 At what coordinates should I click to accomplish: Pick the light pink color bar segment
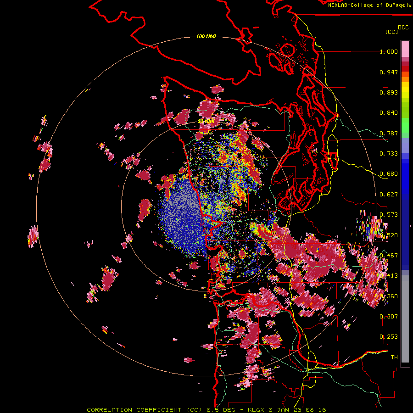[x=405, y=49]
